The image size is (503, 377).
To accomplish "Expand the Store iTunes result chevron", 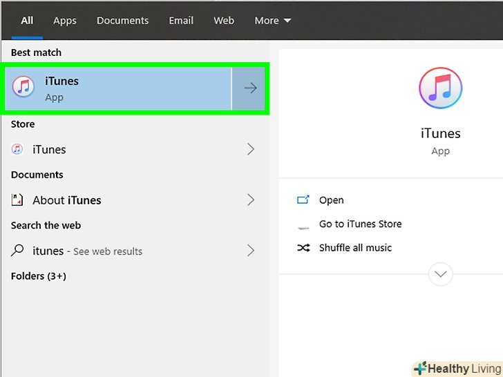I will pyautogui.click(x=251, y=149).
